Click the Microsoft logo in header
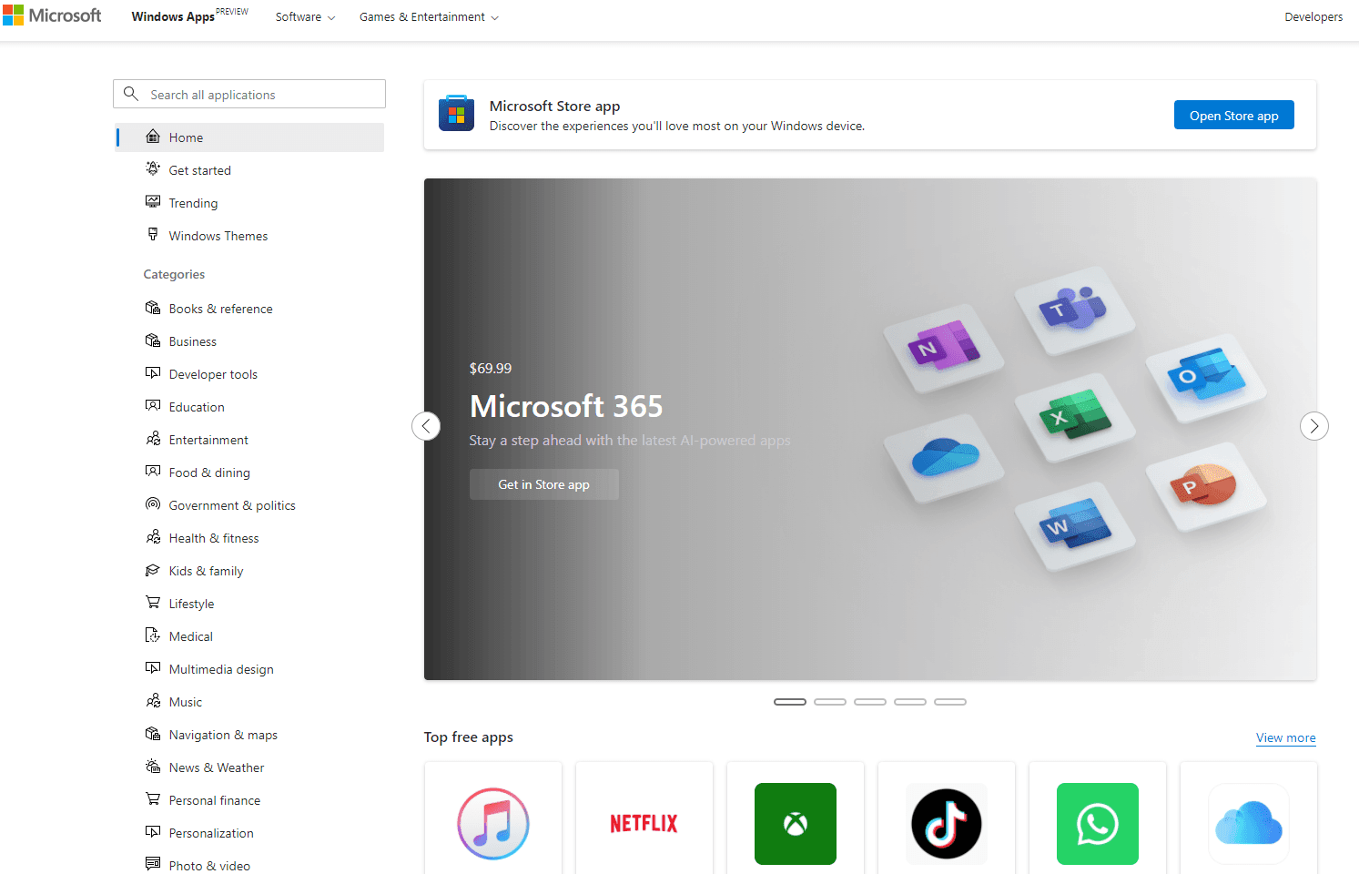Screen dimensions: 1359x874 point(52,15)
